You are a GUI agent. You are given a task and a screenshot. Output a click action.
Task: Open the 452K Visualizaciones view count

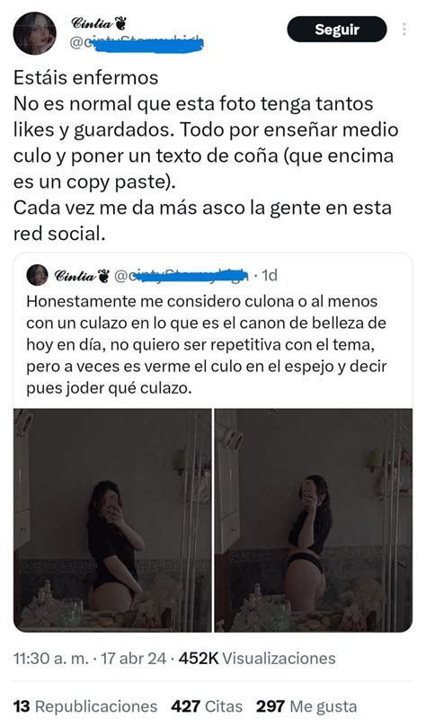coord(257,659)
